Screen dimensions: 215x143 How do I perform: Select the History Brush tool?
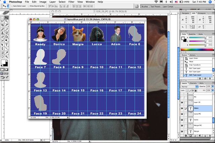pos(6,33)
